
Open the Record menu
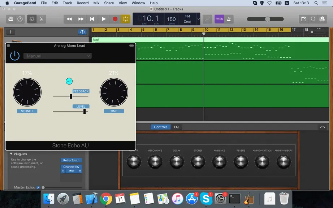click(x=83, y=3)
